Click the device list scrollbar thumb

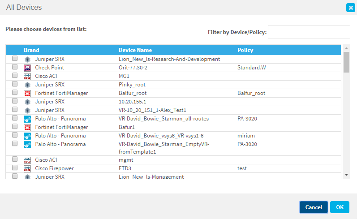[346, 62]
